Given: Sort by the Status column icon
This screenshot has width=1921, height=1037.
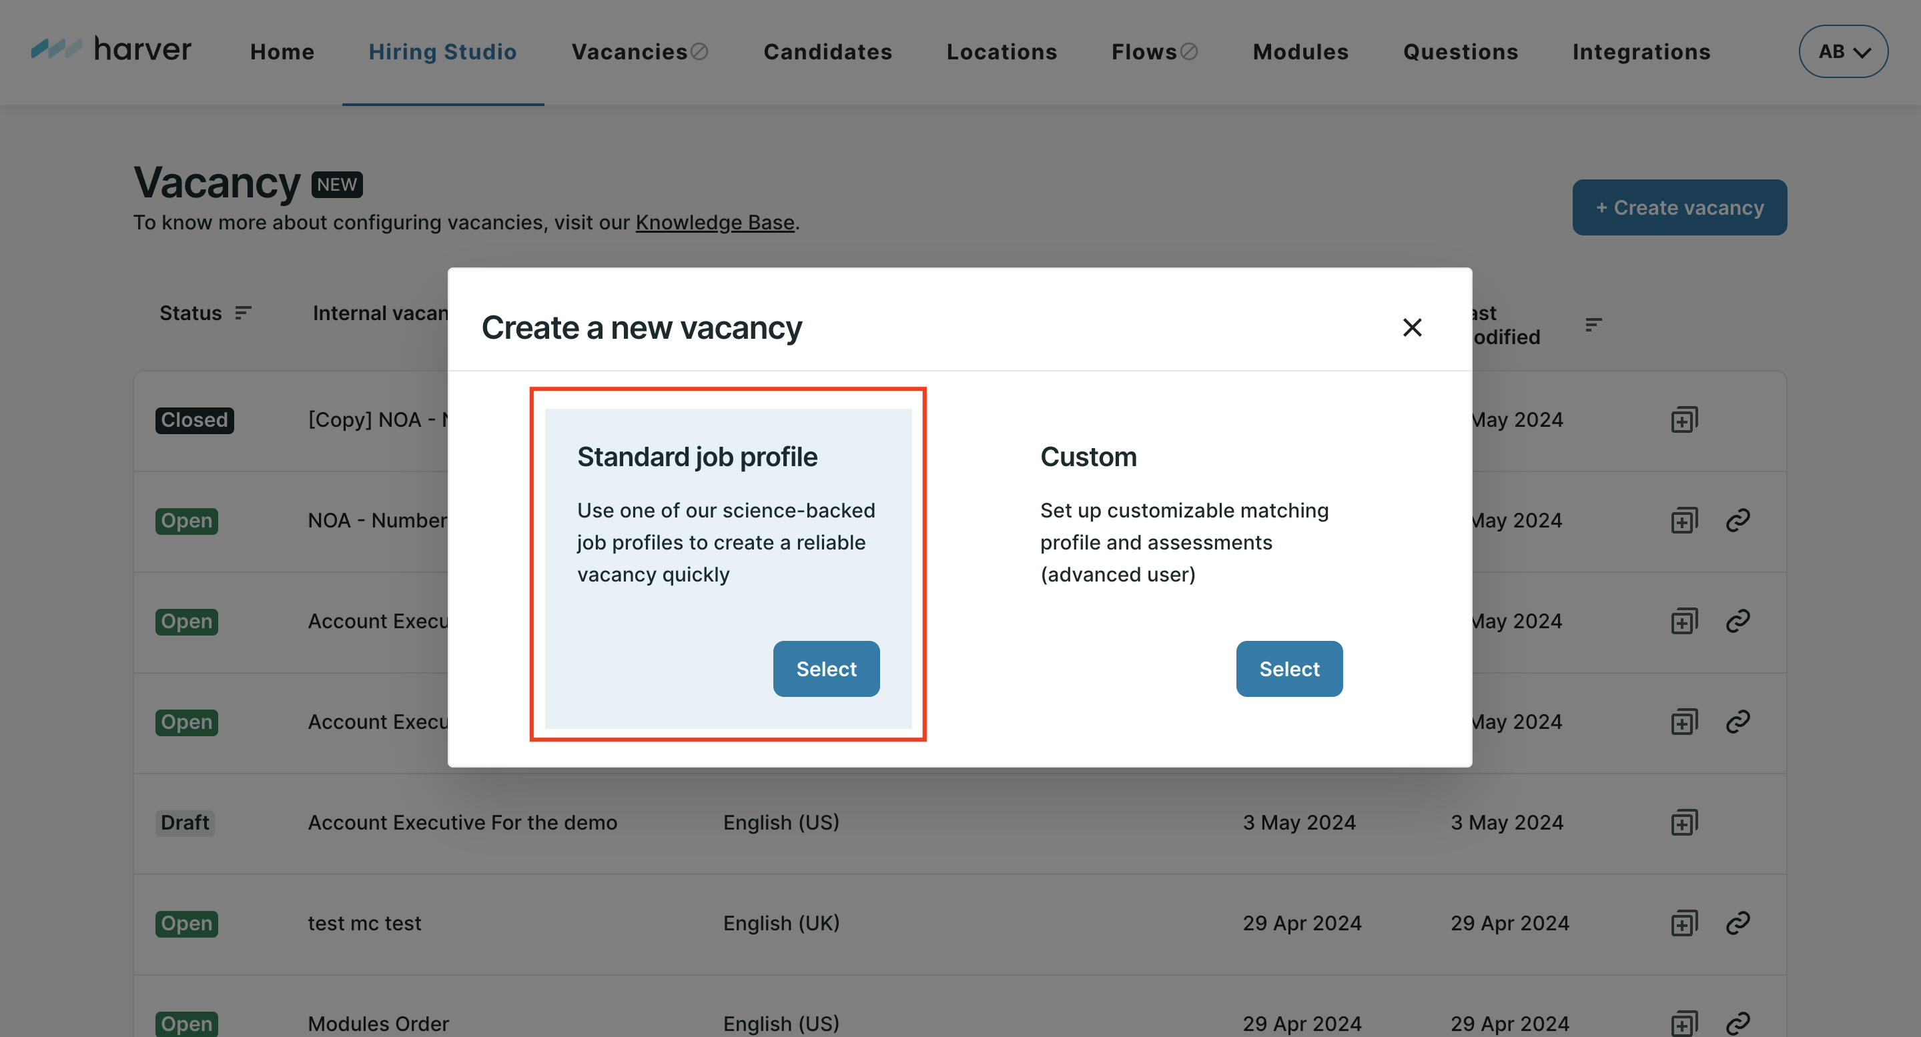Looking at the screenshot, I should [243, 313].
